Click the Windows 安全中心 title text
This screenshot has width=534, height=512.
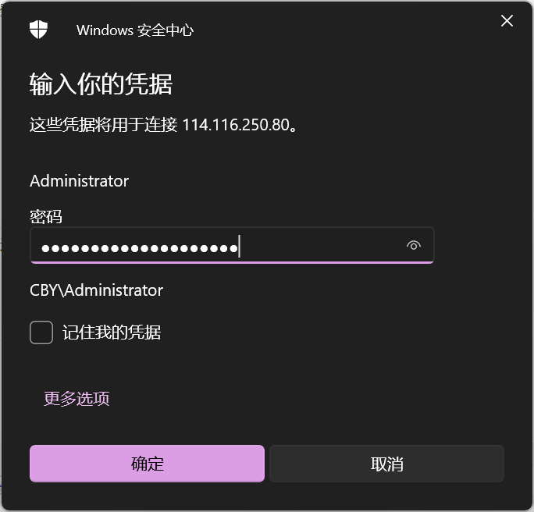click(135, 30)
